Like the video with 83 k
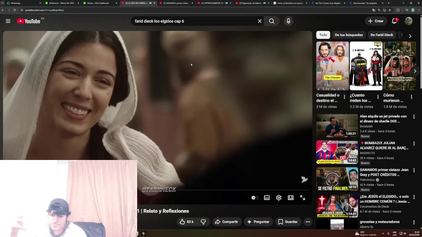This screenshot has width=422, height=237. [x=186, y=222]
